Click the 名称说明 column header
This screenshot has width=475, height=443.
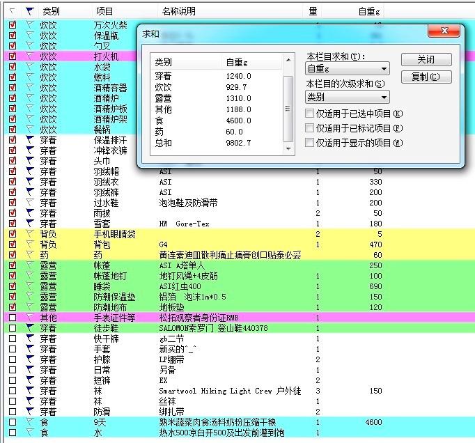pos(179,12)
